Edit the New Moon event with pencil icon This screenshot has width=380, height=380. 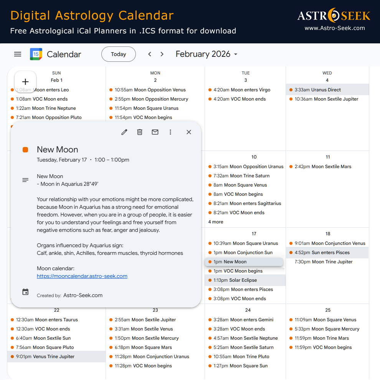pos(124,132)
